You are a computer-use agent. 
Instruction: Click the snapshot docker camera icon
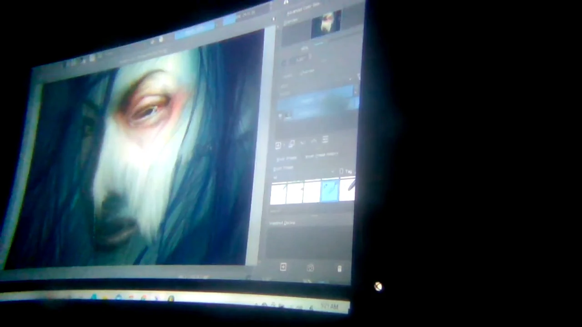pos(311,268)
